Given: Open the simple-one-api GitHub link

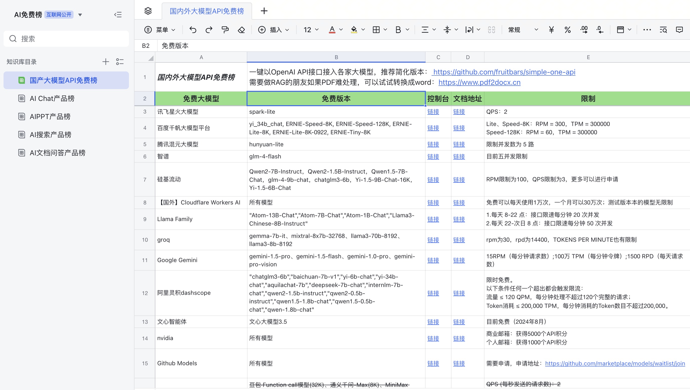Looking at the screenshot, I should [504, 72].
